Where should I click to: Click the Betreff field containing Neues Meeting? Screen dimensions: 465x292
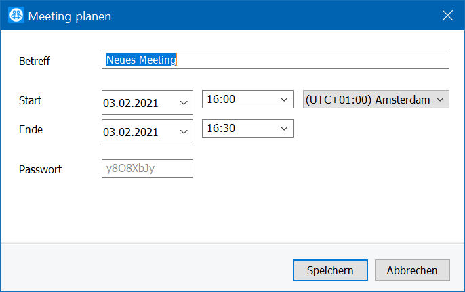275,60
